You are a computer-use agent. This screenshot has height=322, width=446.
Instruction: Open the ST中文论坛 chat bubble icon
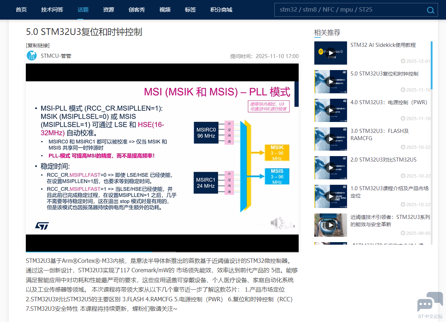pyautogui.click(x=430, y=302)
